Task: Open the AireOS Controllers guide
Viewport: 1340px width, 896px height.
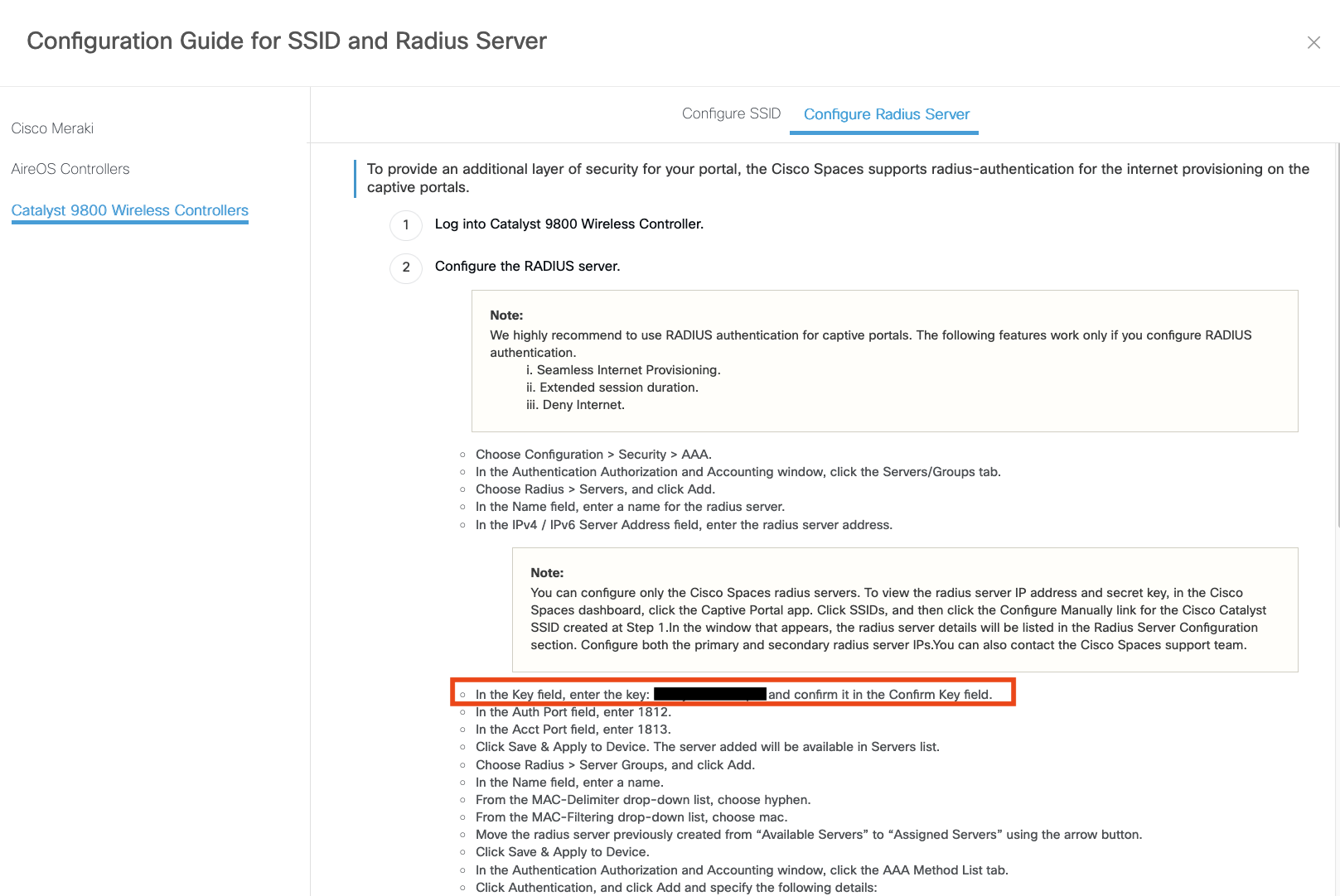Action: [70, 169]
